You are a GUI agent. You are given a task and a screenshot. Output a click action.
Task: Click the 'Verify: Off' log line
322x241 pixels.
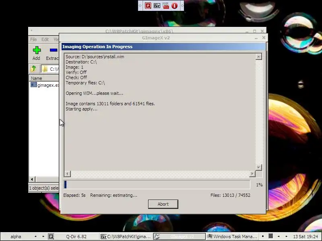coord(76,72)
